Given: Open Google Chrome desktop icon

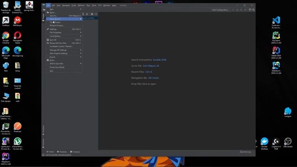Looking at the screenshot, I should pos(6,38).
